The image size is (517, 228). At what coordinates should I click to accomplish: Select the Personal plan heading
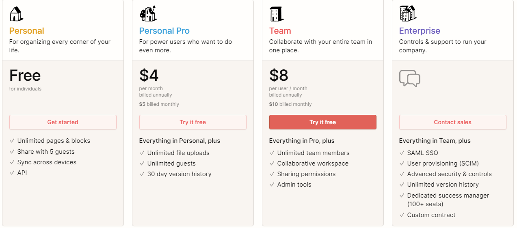(x=27, y=31)
